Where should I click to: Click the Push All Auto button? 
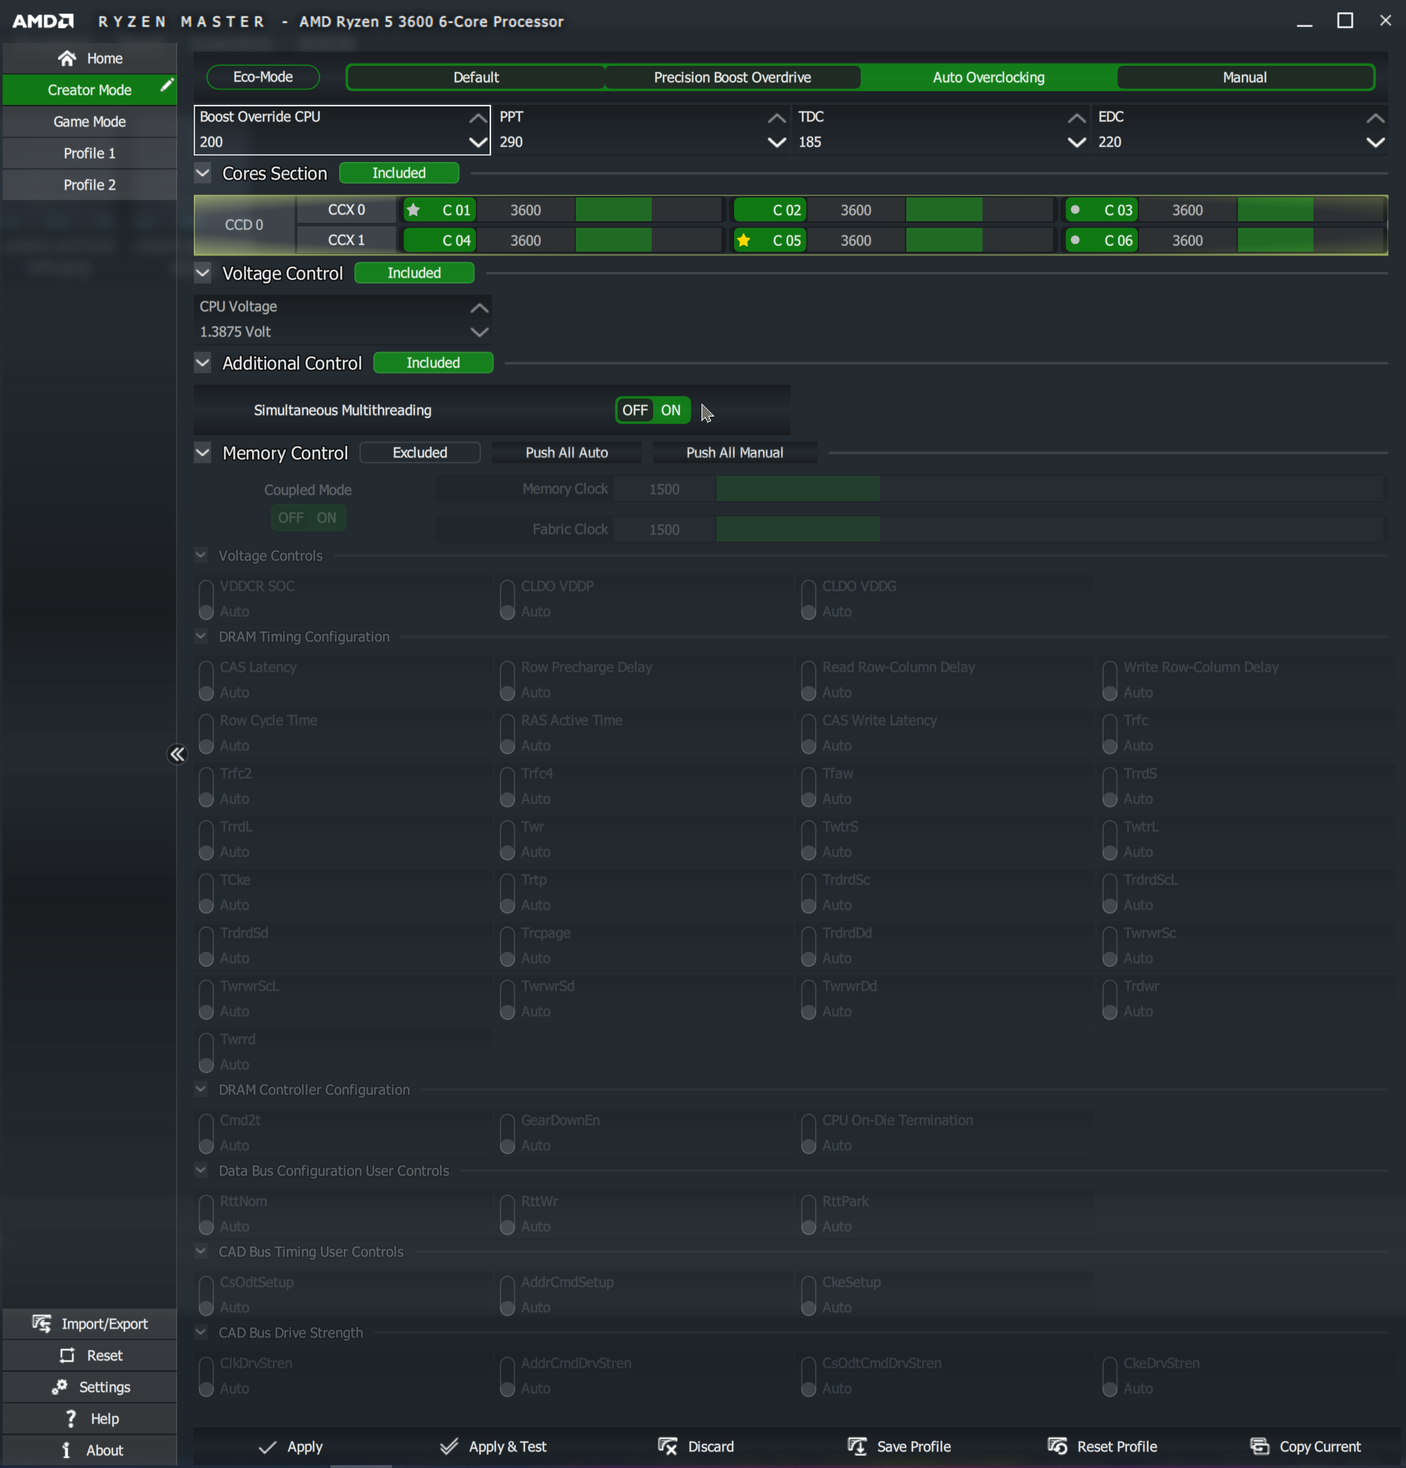(566, 453)
